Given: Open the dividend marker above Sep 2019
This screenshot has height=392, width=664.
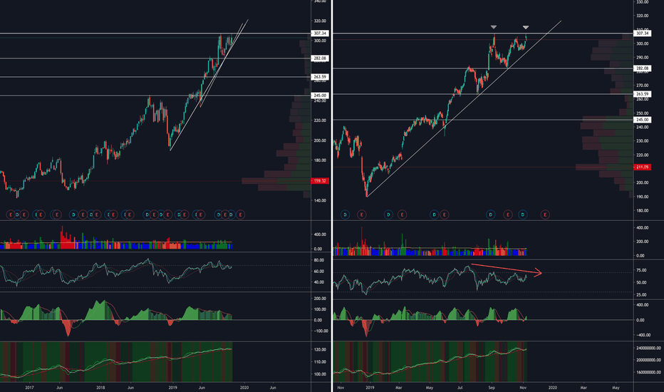Looking at the screenshot, I should coord(491,215).
